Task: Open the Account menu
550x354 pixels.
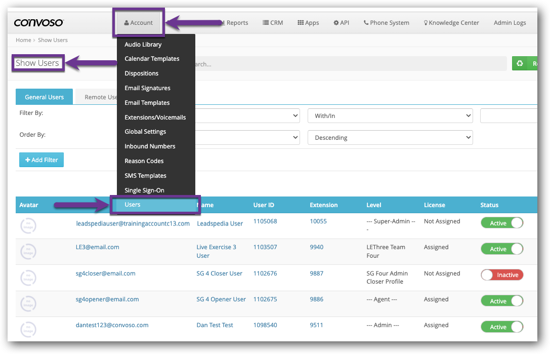Action: click(x=139, y=23)
